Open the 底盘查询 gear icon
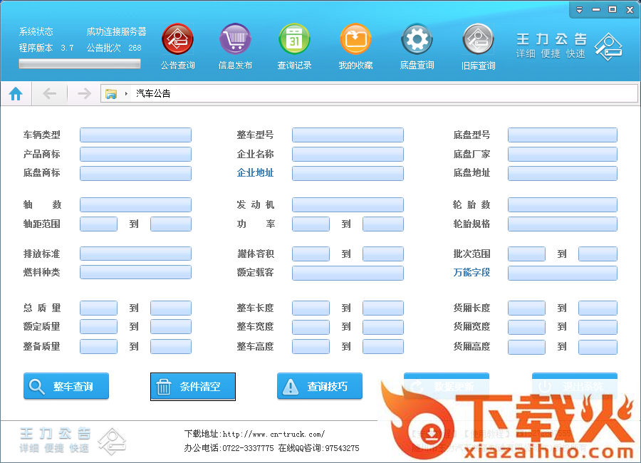The width and height of the screenshot is (641, 463). 417,39
